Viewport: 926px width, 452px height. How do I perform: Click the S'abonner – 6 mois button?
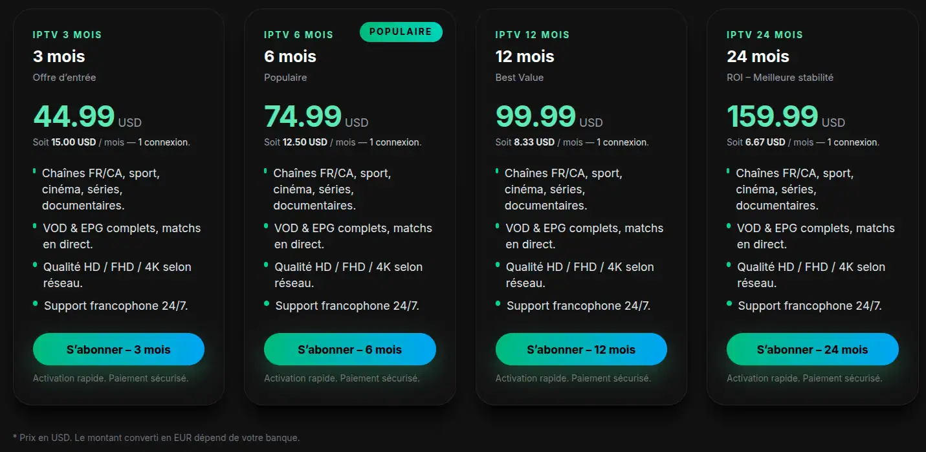tap(349, 349)
